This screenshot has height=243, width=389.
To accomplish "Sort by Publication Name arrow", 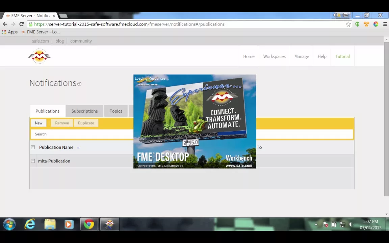I will tap(78, 148).
